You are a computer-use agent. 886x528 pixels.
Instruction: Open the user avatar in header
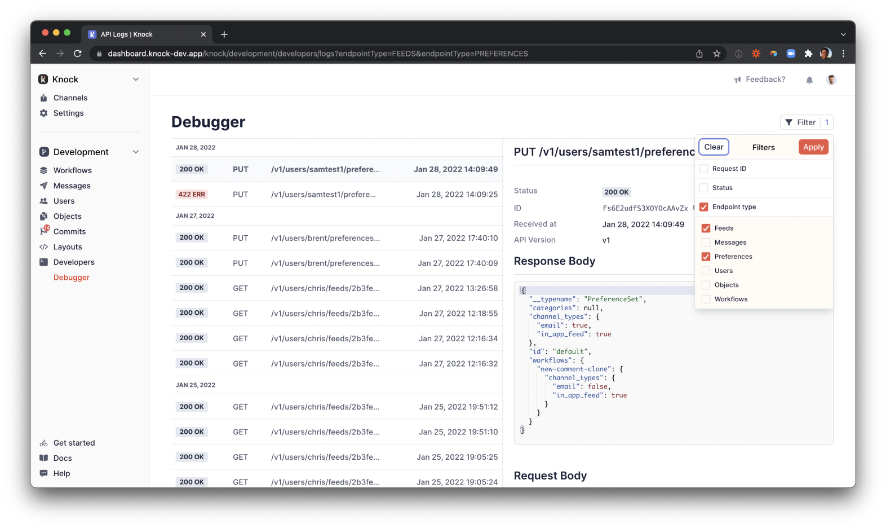coord(831,80)
